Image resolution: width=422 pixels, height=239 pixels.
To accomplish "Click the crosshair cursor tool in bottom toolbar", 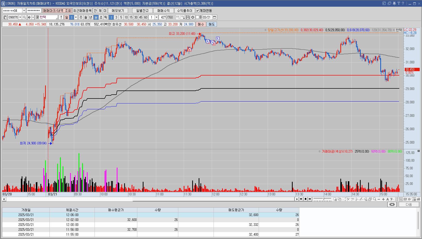I will click(x=348, y=199).
